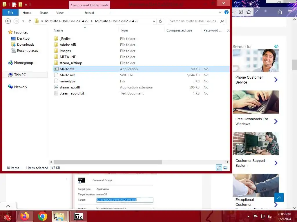Switch to large icons view layout
The width and height of the screenshot is (297, 222).
[x=225, y=168]
